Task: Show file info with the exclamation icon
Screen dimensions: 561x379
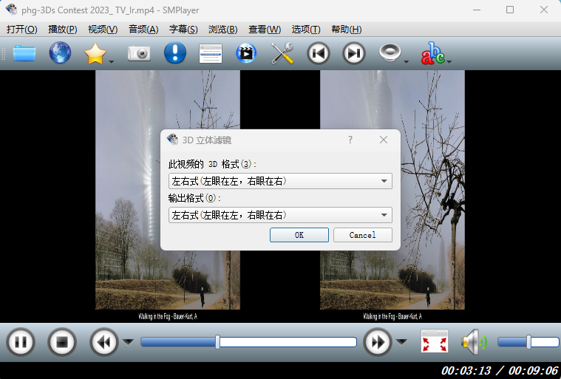Action: 175,53
